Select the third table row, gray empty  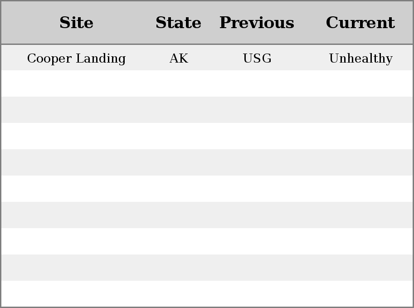tap(207, 110)
